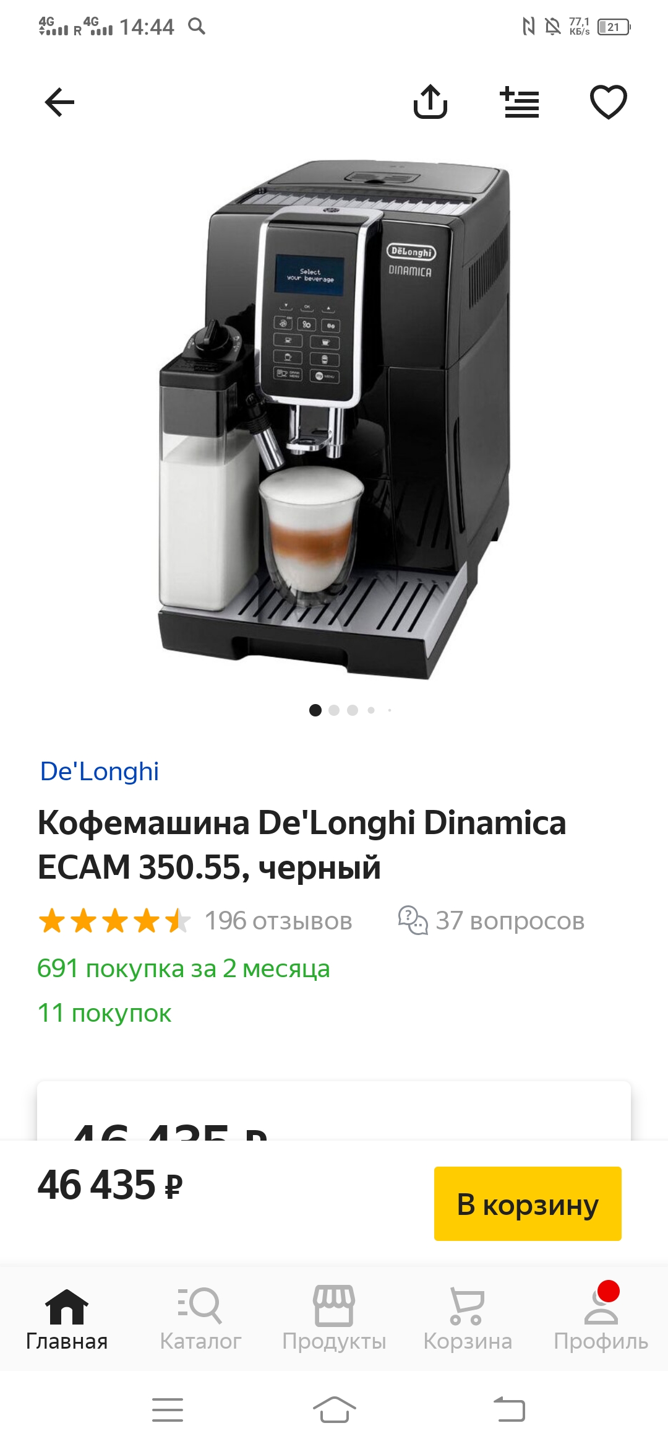
Task: Open the 196 отзывов reviews
Action: pyautogui.click(x=278, y=921)
